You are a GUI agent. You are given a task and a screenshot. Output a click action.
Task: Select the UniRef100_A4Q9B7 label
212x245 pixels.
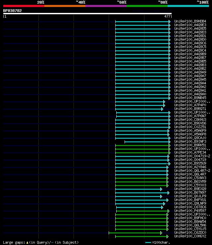[190, 58]
